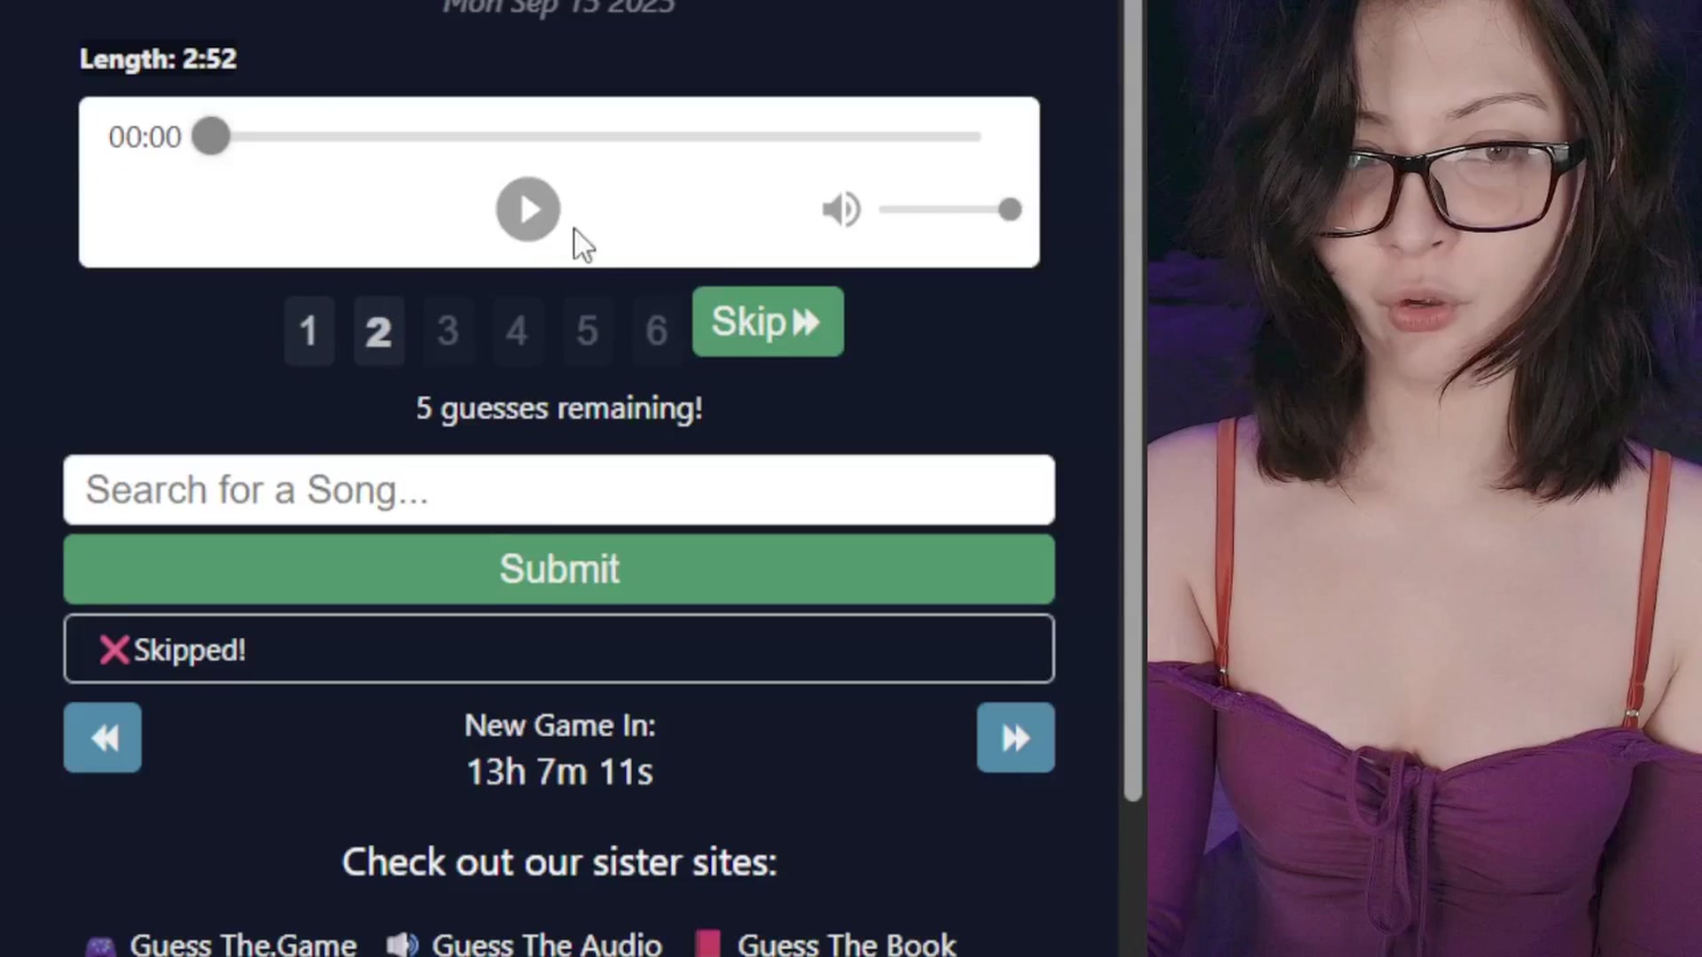Open the Guess The.Game sister site

222,945
